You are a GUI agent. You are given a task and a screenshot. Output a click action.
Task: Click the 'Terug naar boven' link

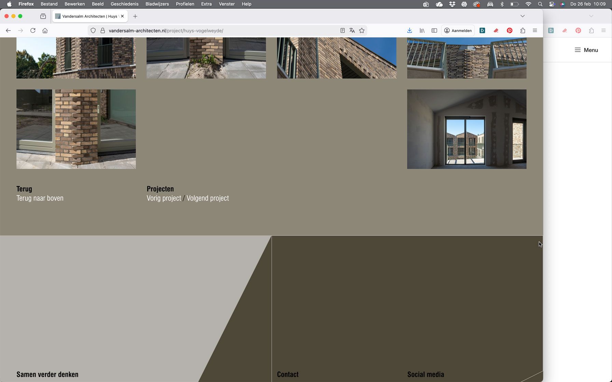40,198
